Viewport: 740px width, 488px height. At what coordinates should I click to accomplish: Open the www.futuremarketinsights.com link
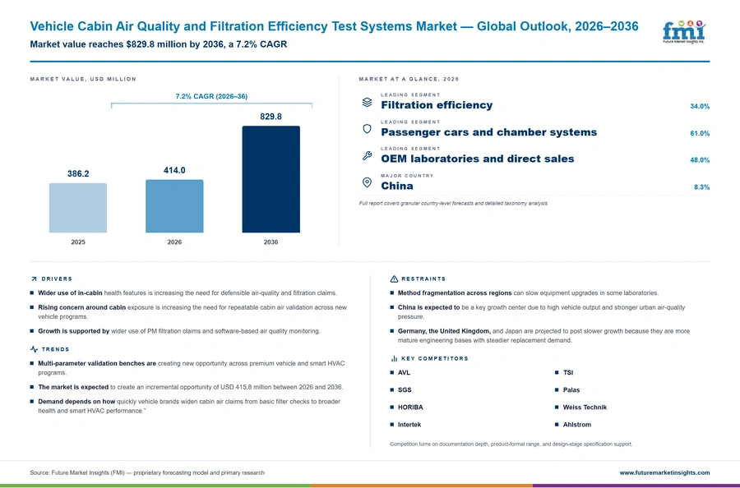664,472
